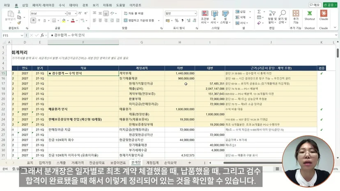Open the font group dialog launcher

88,28
